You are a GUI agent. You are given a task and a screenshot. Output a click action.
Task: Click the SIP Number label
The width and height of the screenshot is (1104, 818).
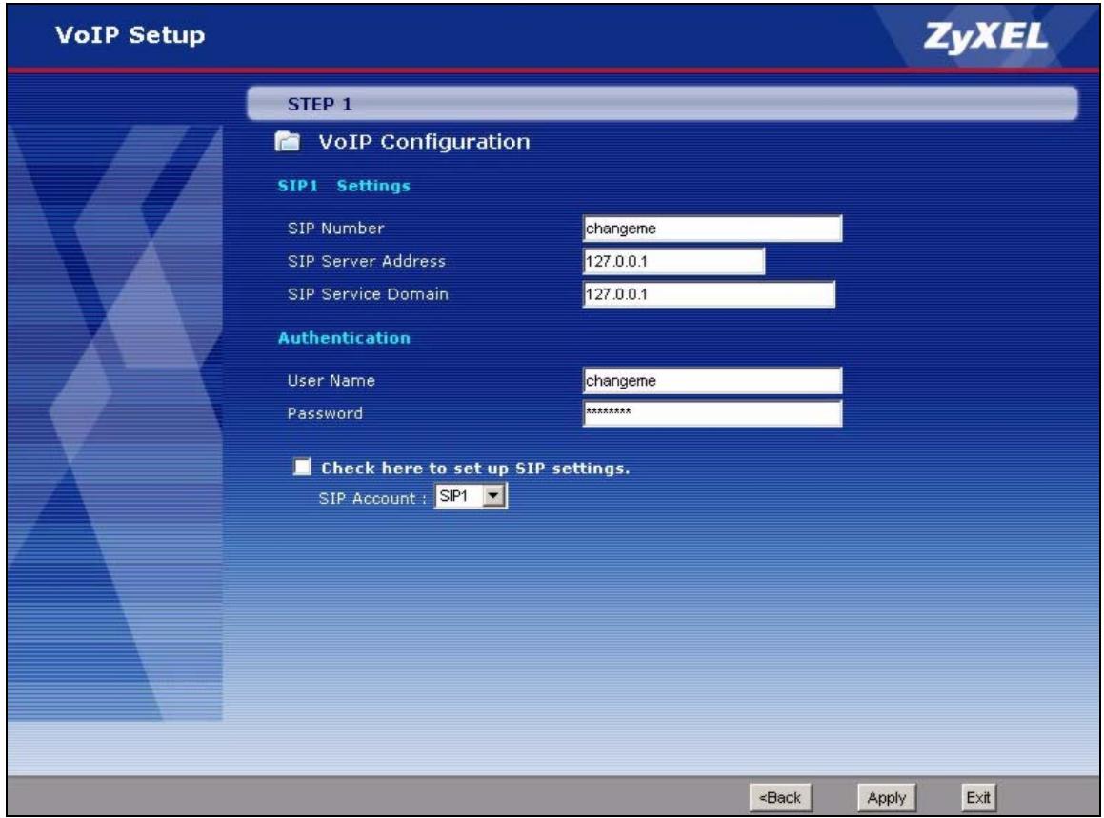pos(336,229)
